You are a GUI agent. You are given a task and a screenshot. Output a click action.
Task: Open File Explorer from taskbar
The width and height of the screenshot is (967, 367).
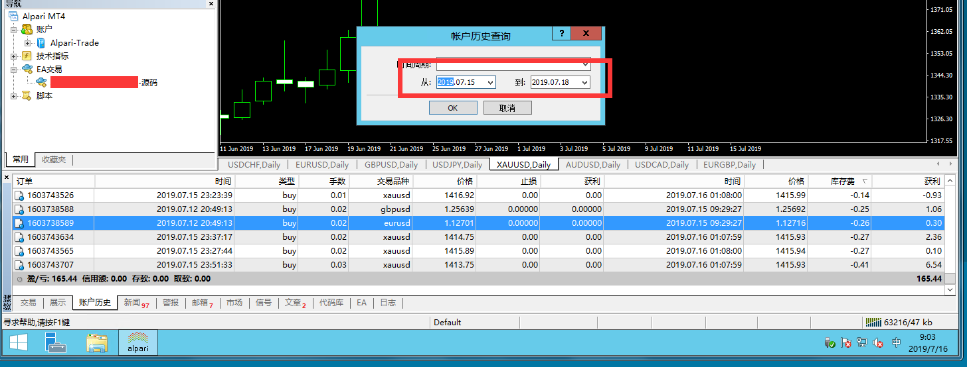click(97, 343)
